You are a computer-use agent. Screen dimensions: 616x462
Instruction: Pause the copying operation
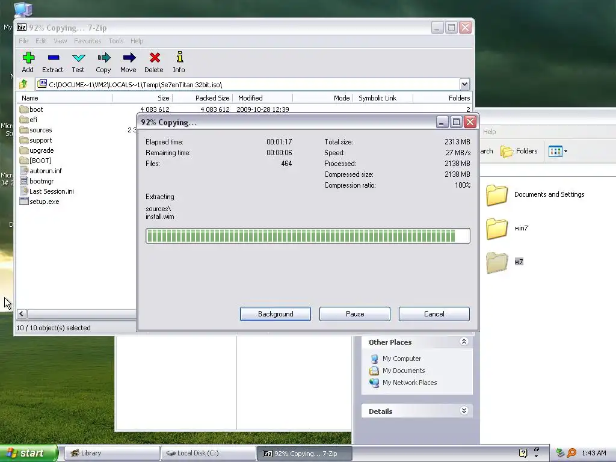click(355, 314)
